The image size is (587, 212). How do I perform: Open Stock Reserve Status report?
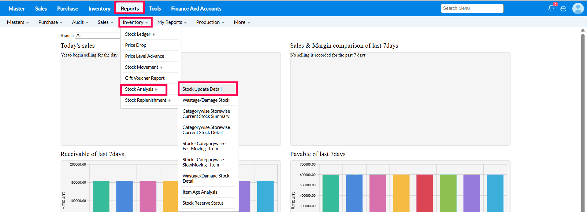203,203
